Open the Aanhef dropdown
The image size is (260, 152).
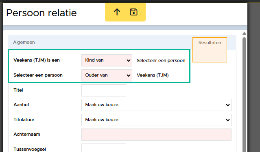tap(156, 105)
